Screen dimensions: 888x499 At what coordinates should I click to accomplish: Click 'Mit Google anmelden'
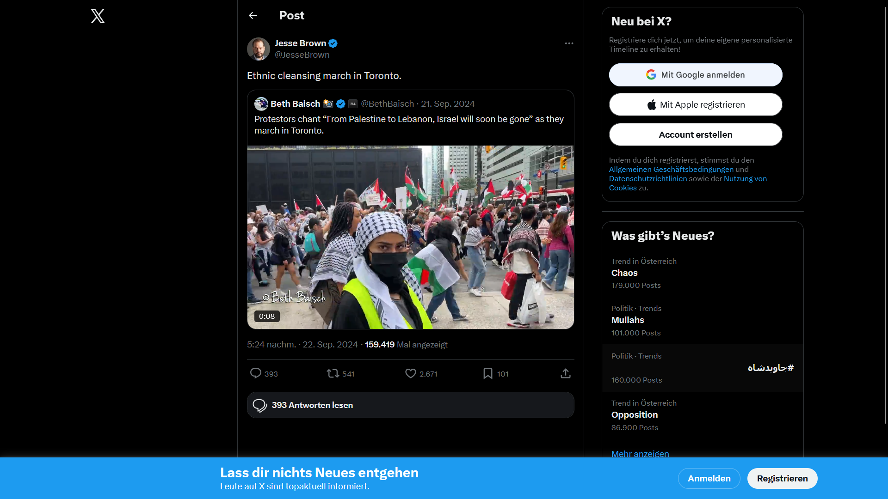coord(696,74)
